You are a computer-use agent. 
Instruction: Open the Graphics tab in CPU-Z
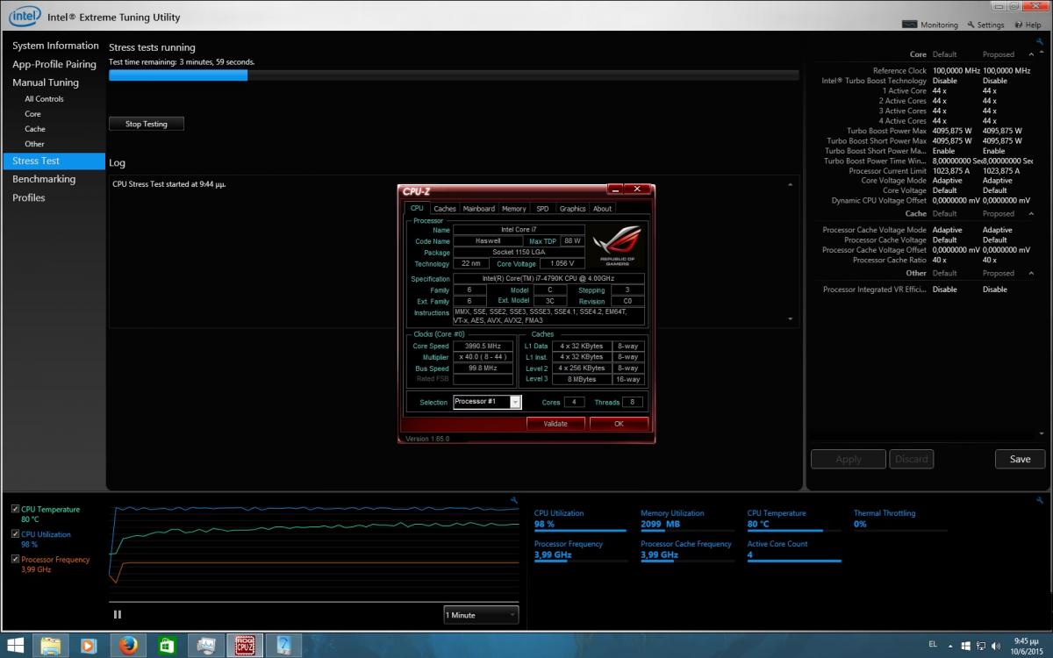click(572, 209)
